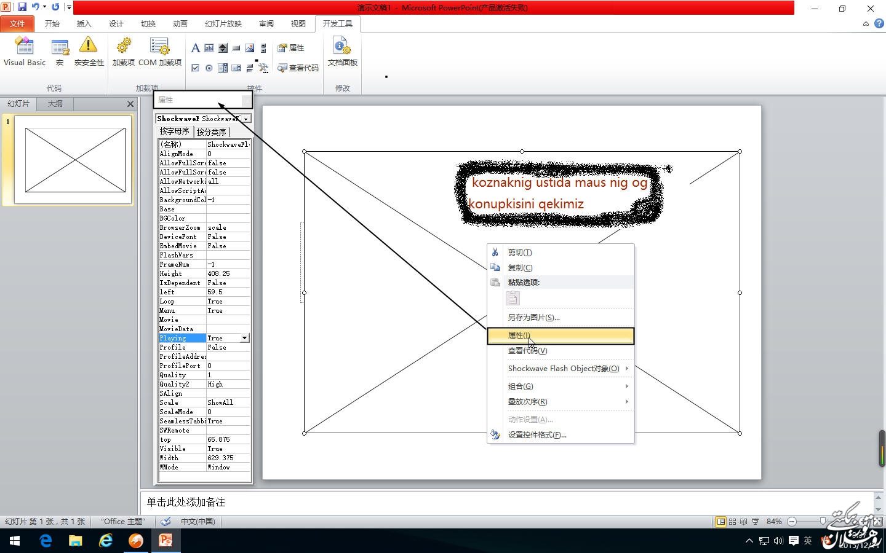Screen dimensions: 886x553
Task: Select 按分类序 tab in properties window
Action: click(x=212, y=132)
